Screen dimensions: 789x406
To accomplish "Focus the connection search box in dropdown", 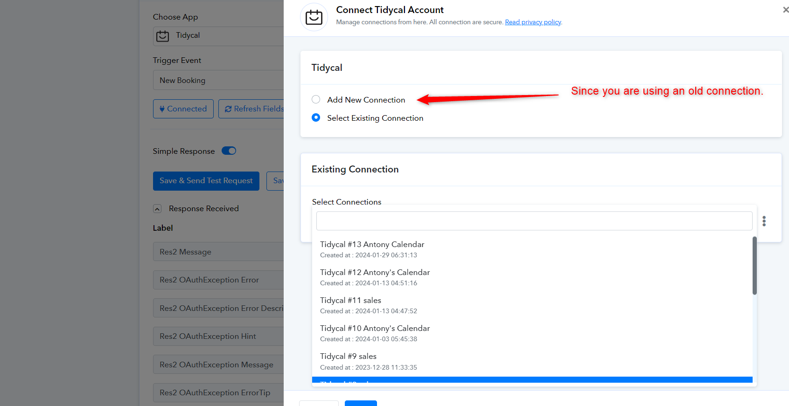I will pos(534,221).
